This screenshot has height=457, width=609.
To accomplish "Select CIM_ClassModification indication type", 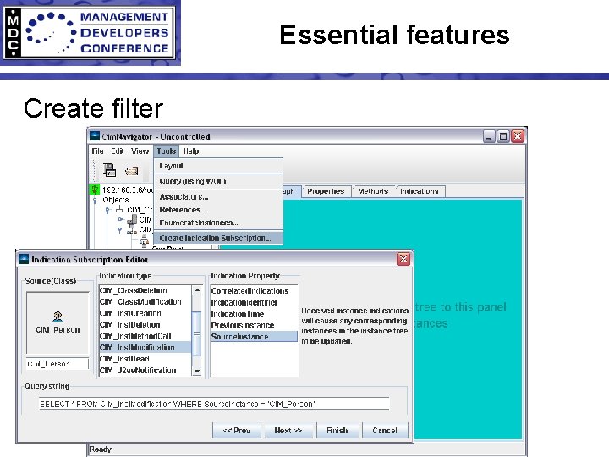I will pyautogui.click(x=145, y=302).
